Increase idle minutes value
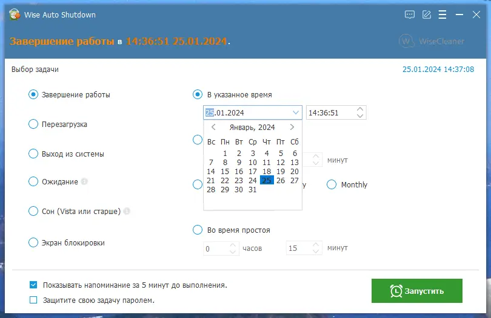The image size is (491, 318). pyautogui.click(x=316, y=245)
